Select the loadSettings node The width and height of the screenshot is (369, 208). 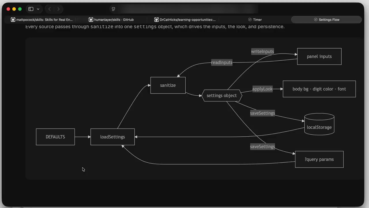coord(112,137)
